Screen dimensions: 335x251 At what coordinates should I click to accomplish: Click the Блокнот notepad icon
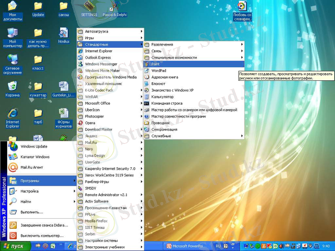147,84
